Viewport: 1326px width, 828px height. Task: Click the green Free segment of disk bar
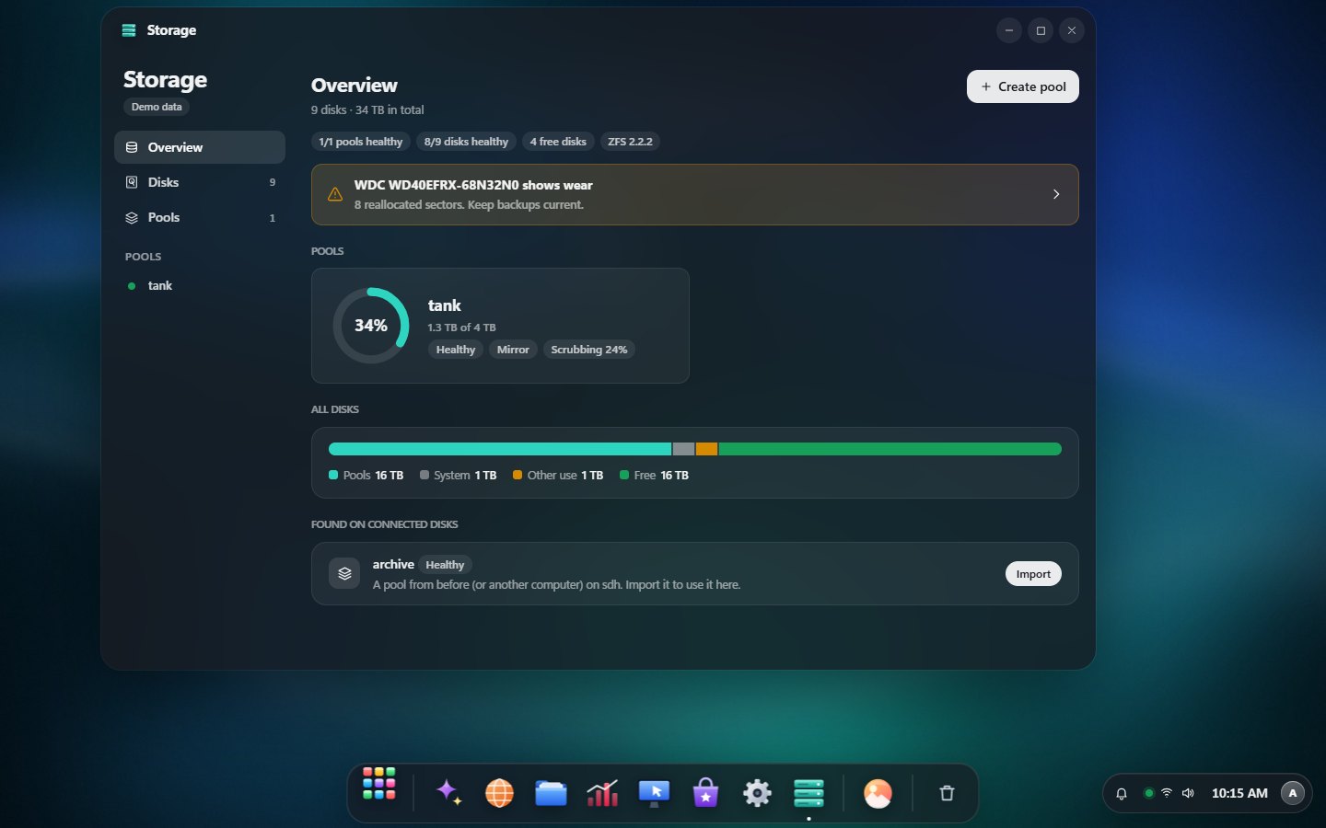[x=890, y=449]
